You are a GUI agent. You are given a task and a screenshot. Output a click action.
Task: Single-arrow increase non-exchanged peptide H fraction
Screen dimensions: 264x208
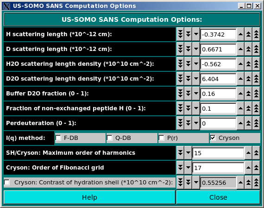[x=240, y=108]
